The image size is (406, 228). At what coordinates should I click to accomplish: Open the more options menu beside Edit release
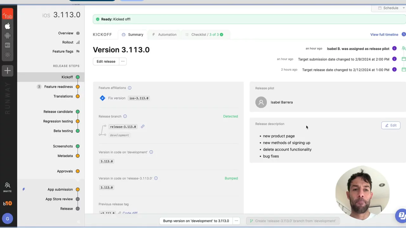point(123,61)
